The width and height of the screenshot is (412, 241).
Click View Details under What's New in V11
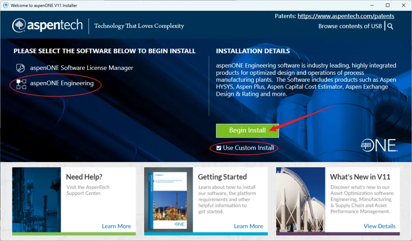coord(380,226)
